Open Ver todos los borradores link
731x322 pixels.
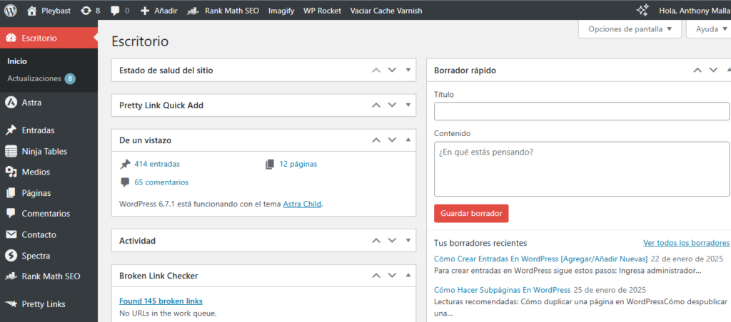[686, 243]
